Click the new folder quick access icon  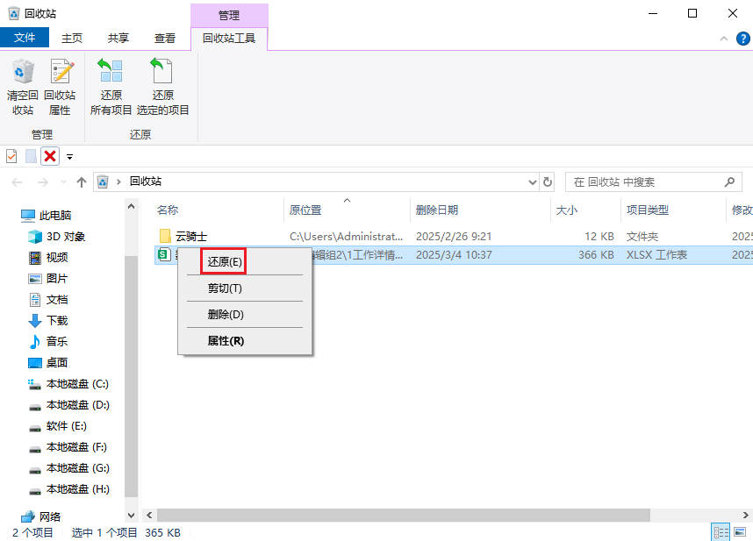31,156
